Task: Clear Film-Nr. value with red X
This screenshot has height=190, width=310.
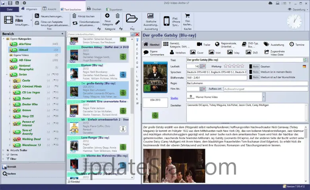Action: [x=204, y=89]
